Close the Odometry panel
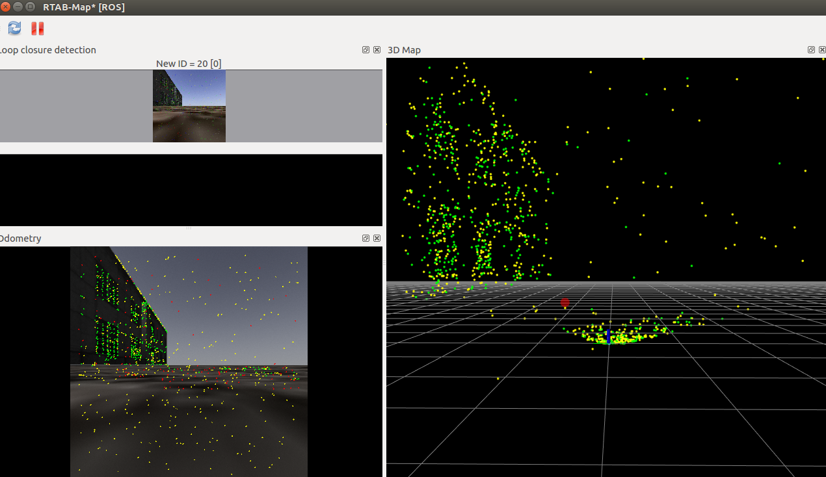 (x=377, y=238)
